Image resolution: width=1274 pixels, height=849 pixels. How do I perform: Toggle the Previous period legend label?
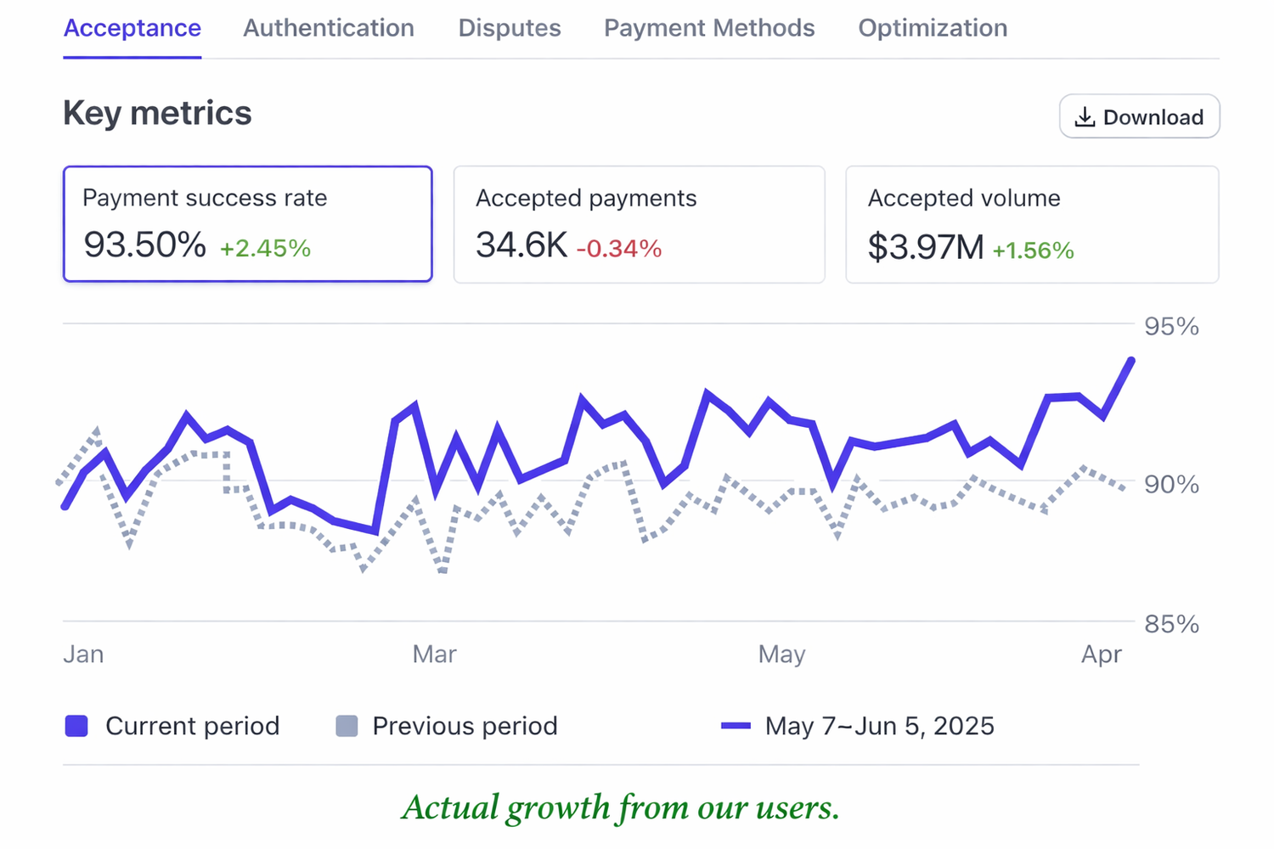click(x=465, y=726)
